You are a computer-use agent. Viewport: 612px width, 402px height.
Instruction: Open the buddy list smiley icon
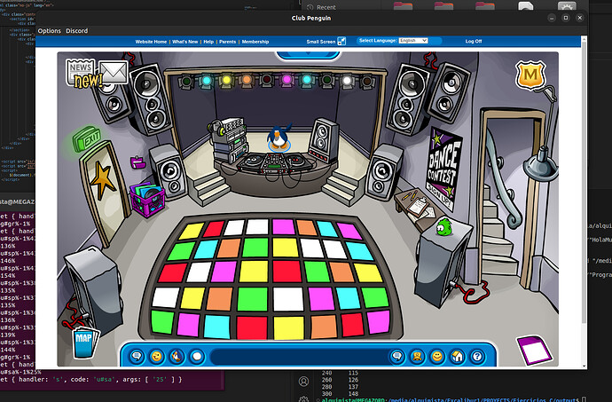437,357
